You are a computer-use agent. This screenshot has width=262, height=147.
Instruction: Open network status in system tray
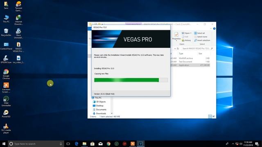[x=237, y=144]
